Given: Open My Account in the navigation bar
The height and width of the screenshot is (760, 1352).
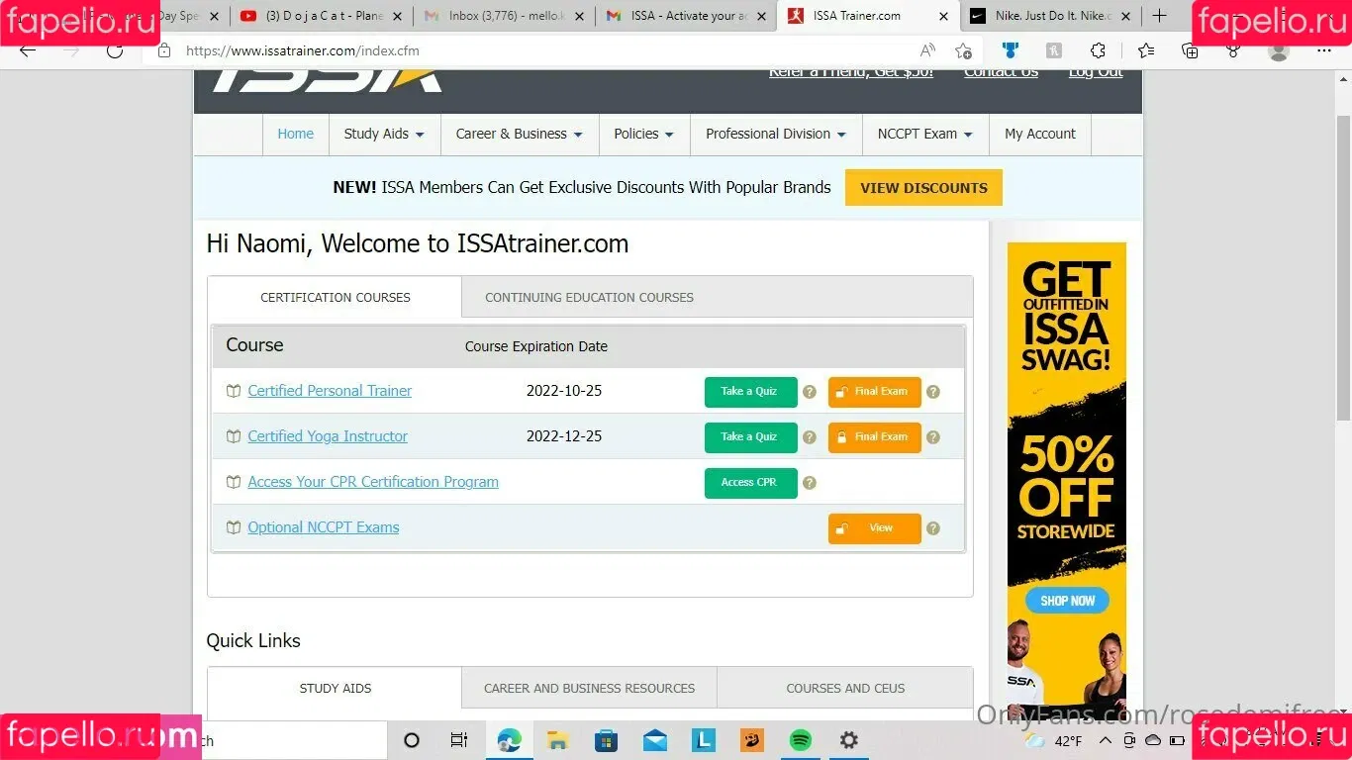Looking at the screenshot, I should click(x=1040, y=134).
